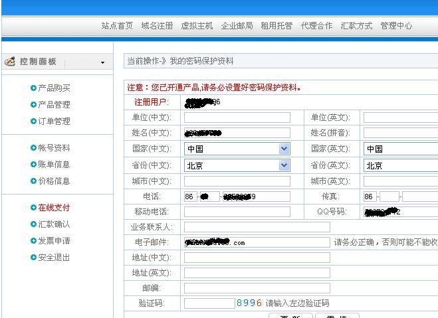Image resolution: width=438 pixels, height=318 pixels.
Task: Open 域名注册 in top navigation
Action: 157,26
